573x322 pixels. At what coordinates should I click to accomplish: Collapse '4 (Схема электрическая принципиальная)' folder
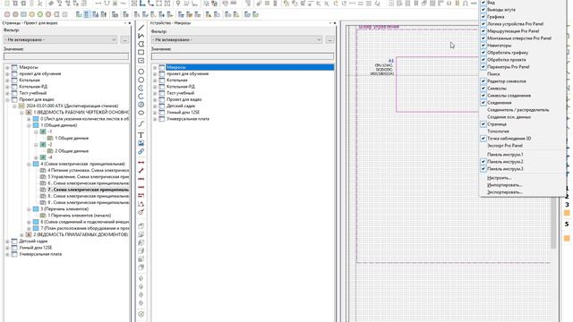29,164
